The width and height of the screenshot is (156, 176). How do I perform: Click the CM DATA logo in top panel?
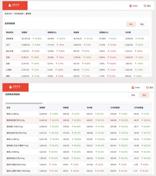(x=14, y=5)
